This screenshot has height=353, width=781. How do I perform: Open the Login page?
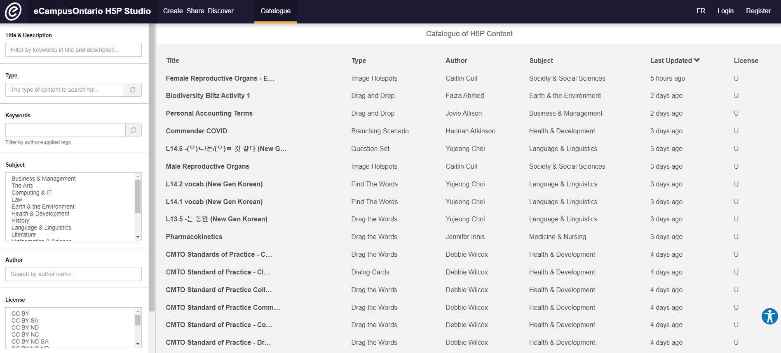(x=725, y=11)
